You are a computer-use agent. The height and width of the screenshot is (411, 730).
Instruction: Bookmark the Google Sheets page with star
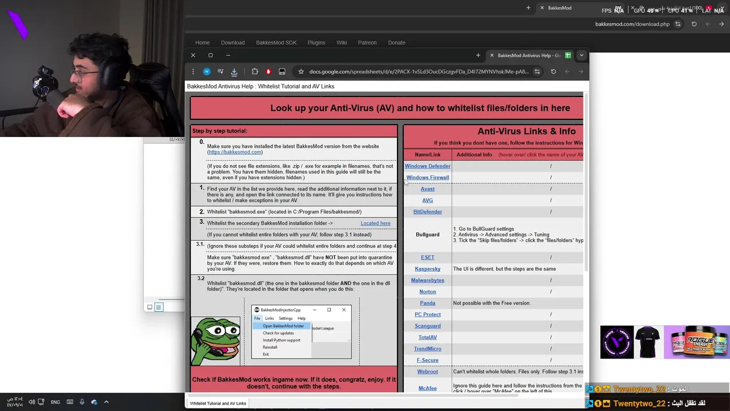301,71
